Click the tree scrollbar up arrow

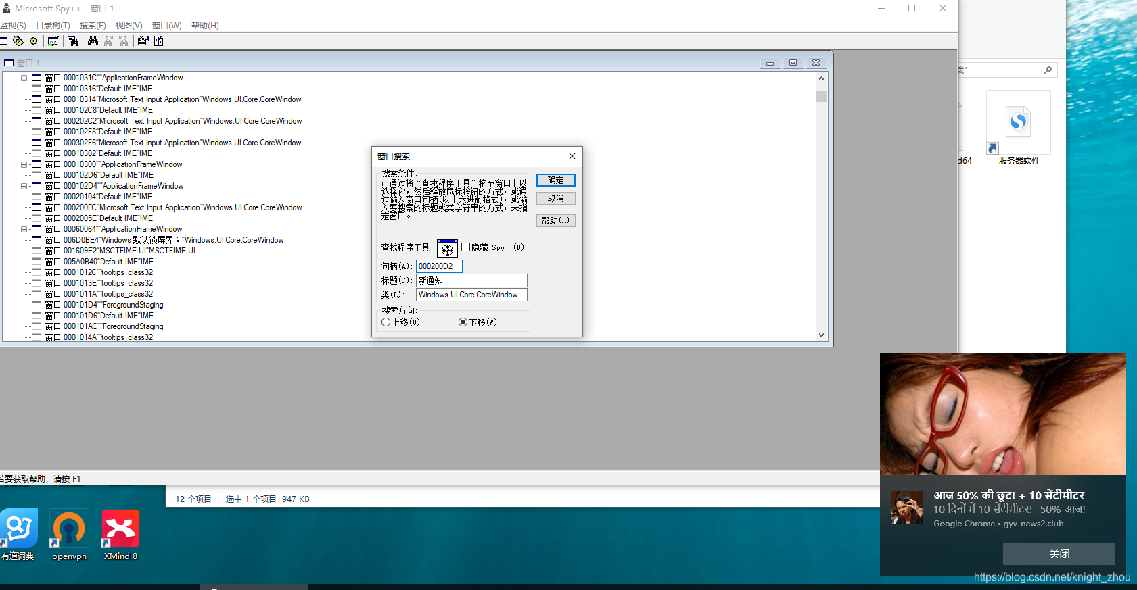pos(822,78)
